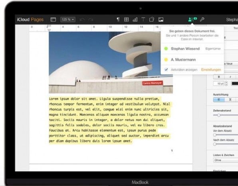
Task: Toggle the Aktivitäten anzeigen checkbox
Action: tap(166, 69)
